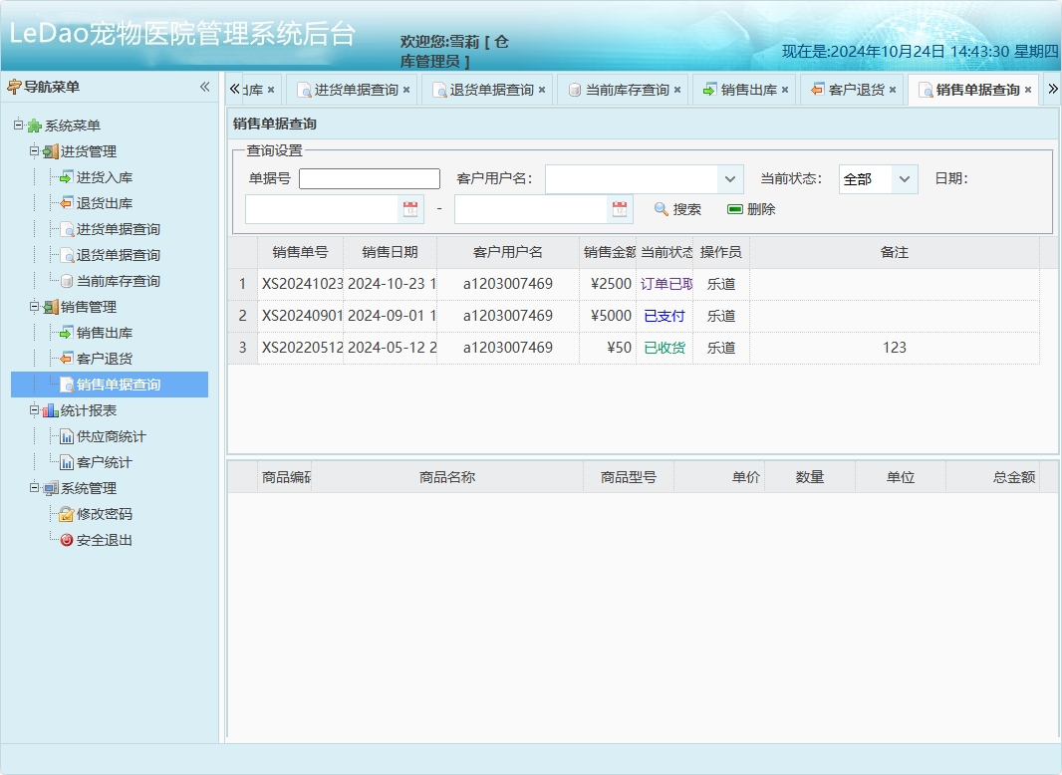Open 供应商统计 statistics report

(x=94, y=435)
